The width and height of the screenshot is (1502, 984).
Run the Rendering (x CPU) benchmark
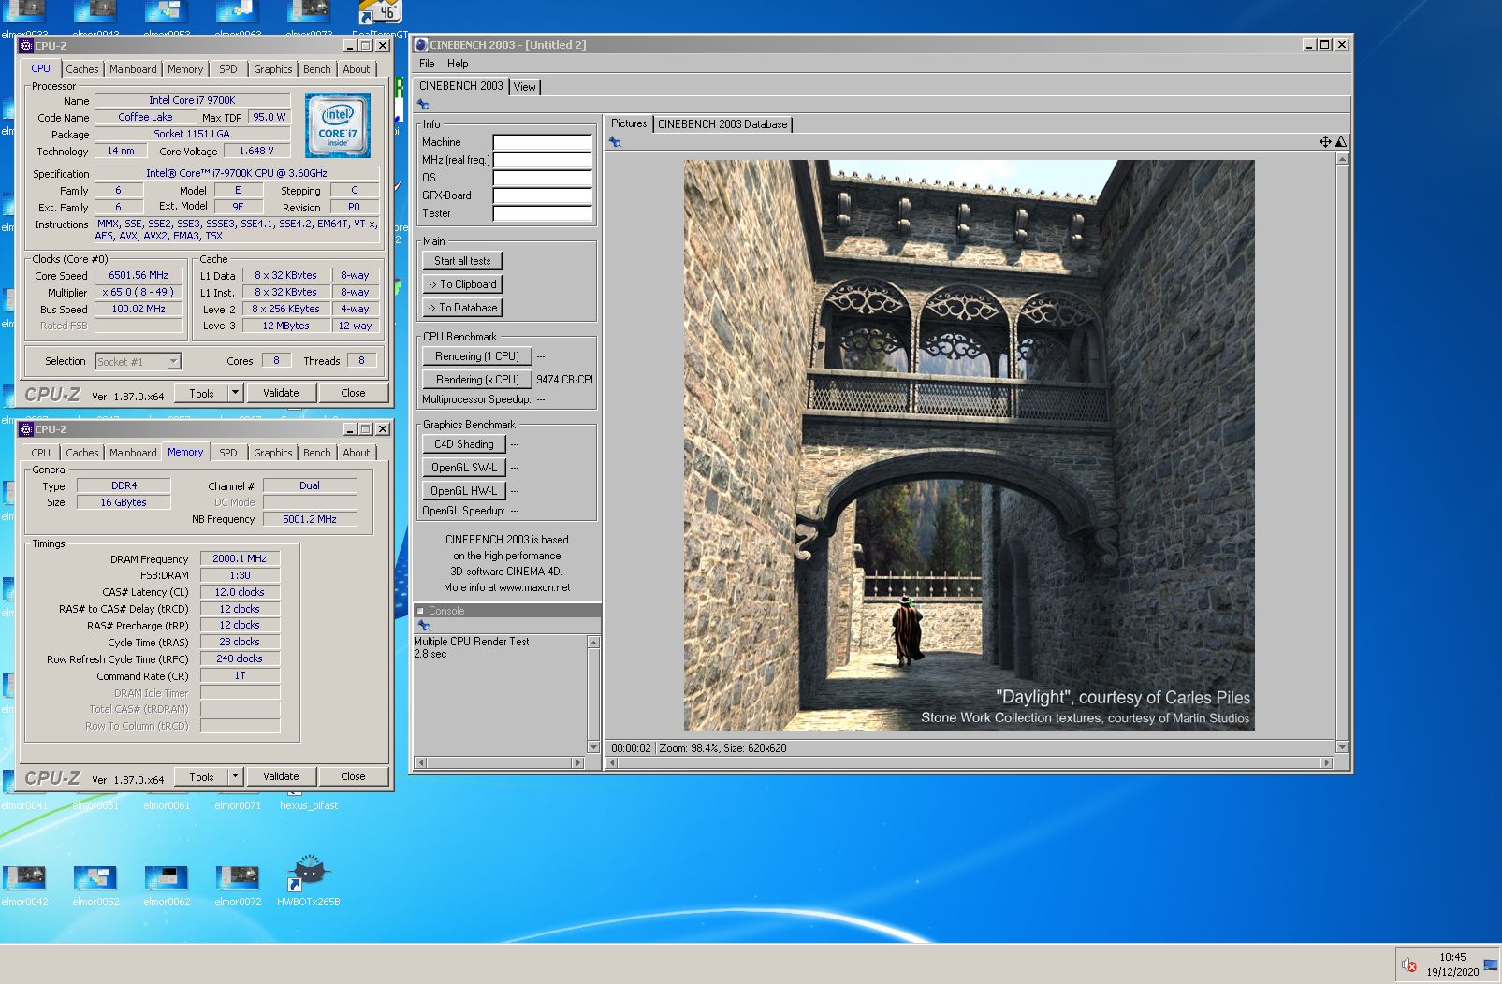pos(477,380)
